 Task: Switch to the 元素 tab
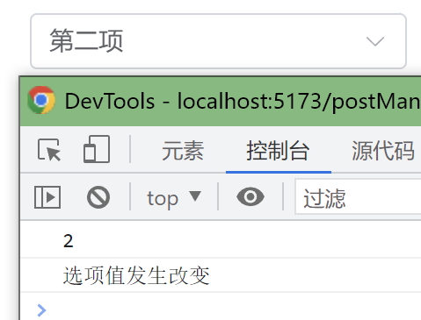183,151
